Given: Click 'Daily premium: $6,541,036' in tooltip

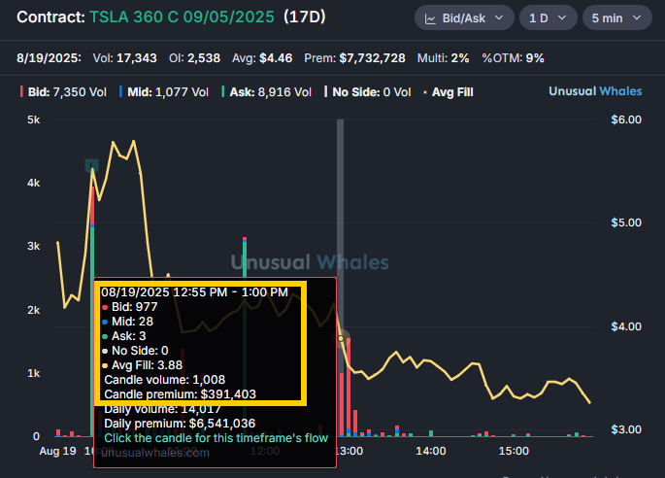Looking at the screenshot, I should point(180,424).
